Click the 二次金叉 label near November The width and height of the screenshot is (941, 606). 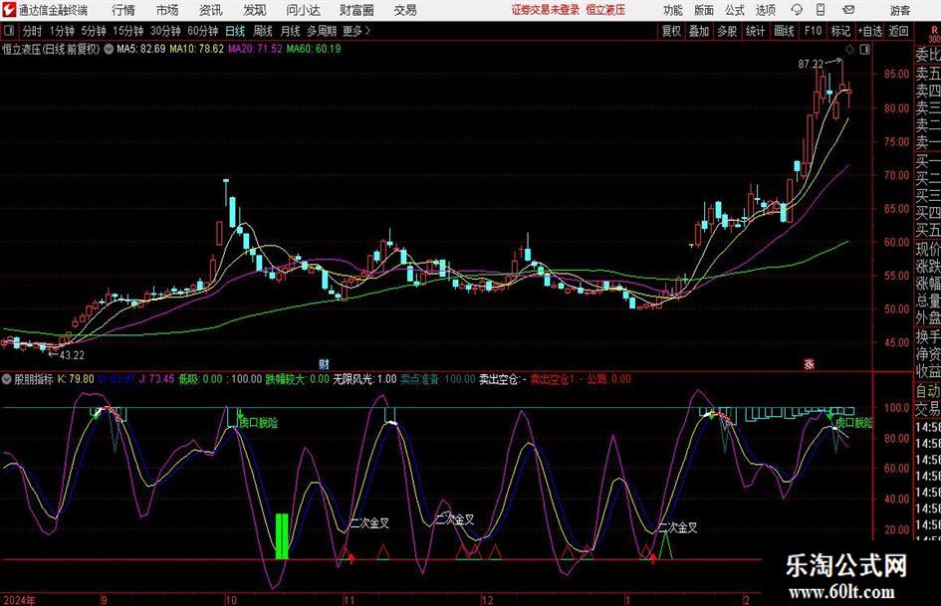tap(369, 522)
